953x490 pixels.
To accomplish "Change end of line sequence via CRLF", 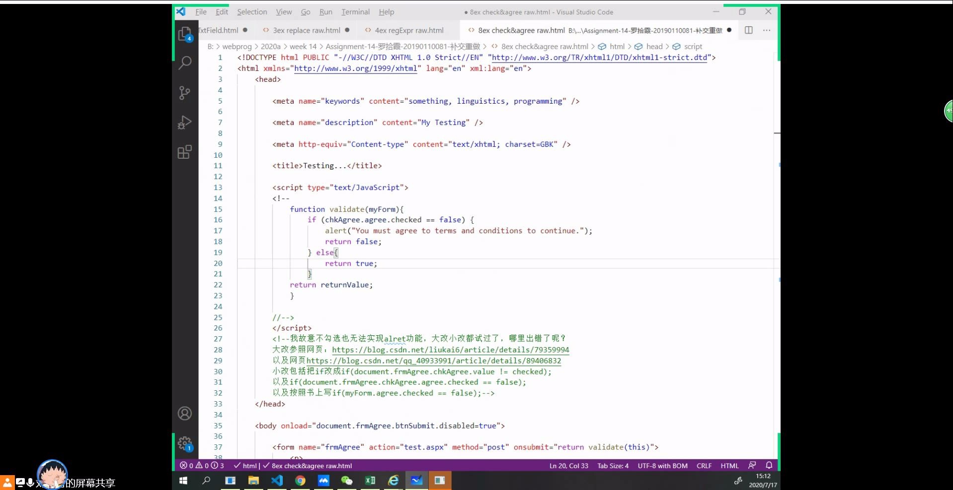I will click(x=704, y=466).
